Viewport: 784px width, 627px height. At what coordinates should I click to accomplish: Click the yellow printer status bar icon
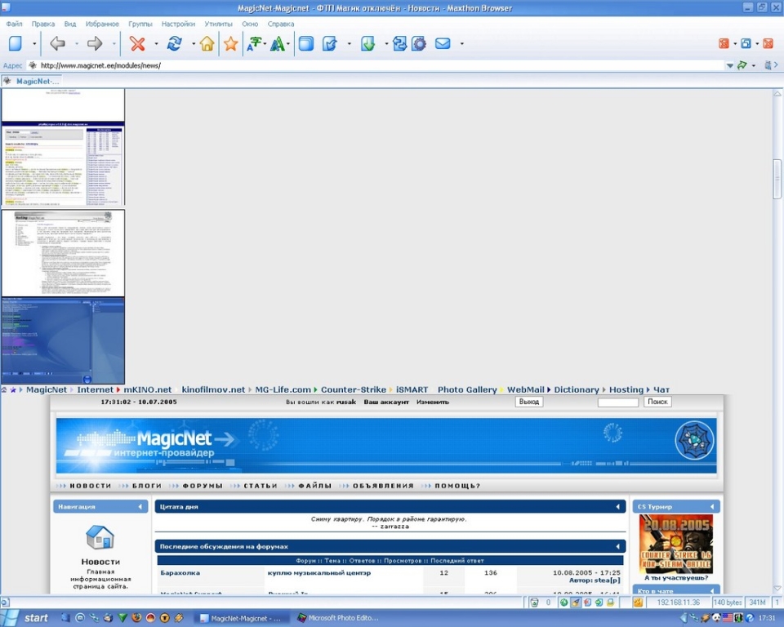(610, 603)
